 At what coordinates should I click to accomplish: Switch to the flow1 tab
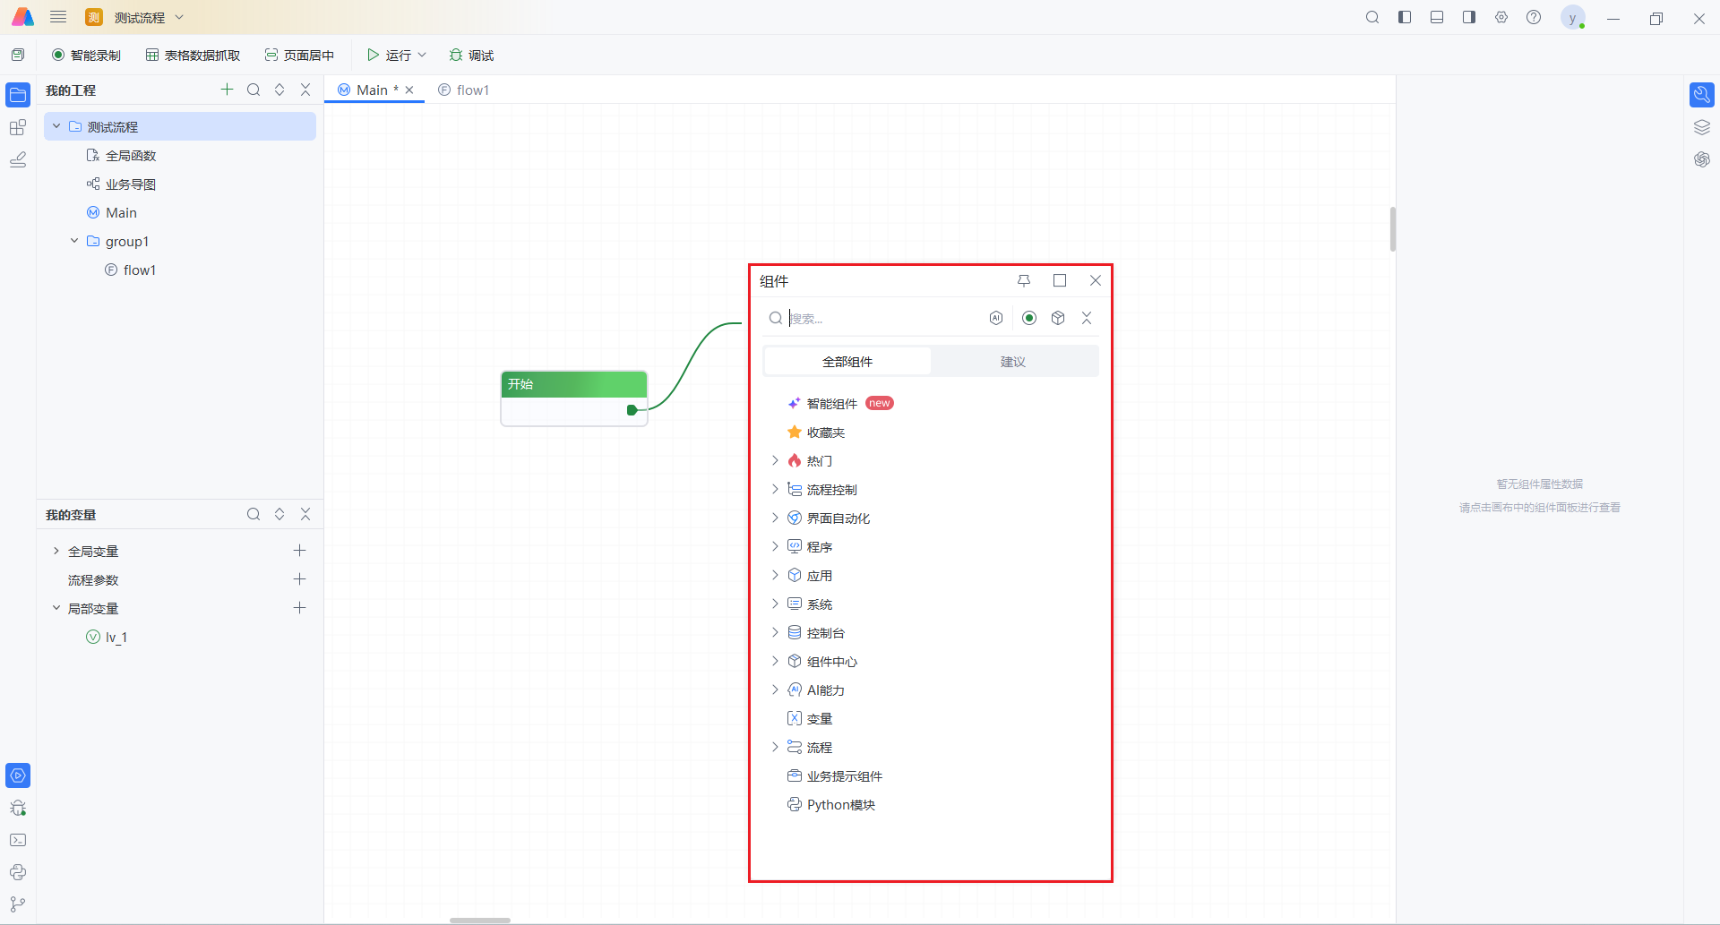pos(464,90)
